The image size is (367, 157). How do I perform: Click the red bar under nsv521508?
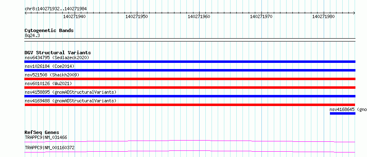(x=190, y=79)
